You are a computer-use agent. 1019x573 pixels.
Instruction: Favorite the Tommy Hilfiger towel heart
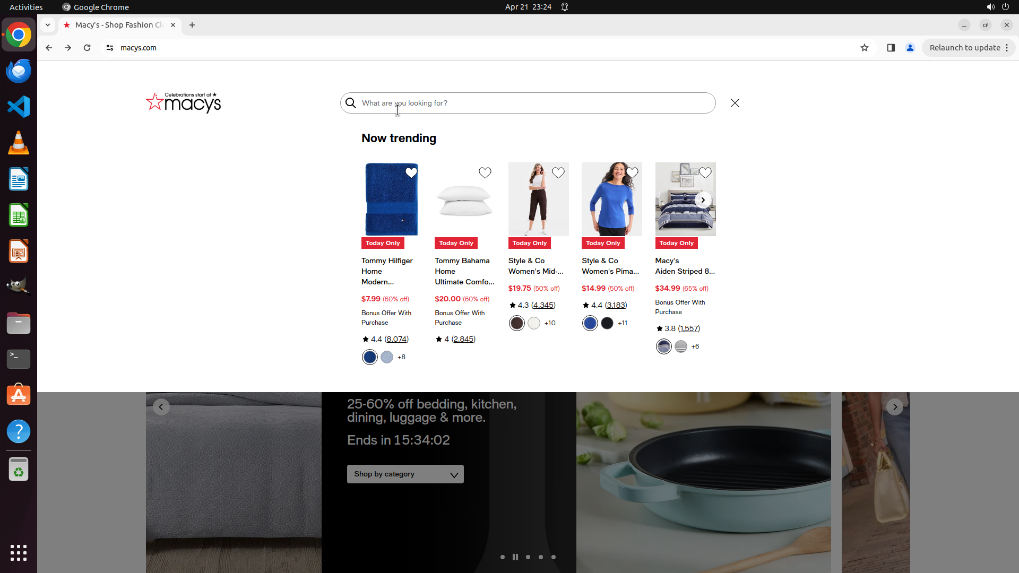click(x=411, y=173)
